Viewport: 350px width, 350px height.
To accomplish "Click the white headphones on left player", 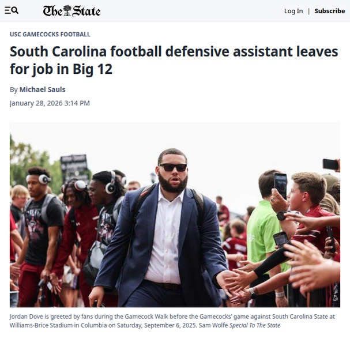I will pyautogui.click(x=44, y=179).
